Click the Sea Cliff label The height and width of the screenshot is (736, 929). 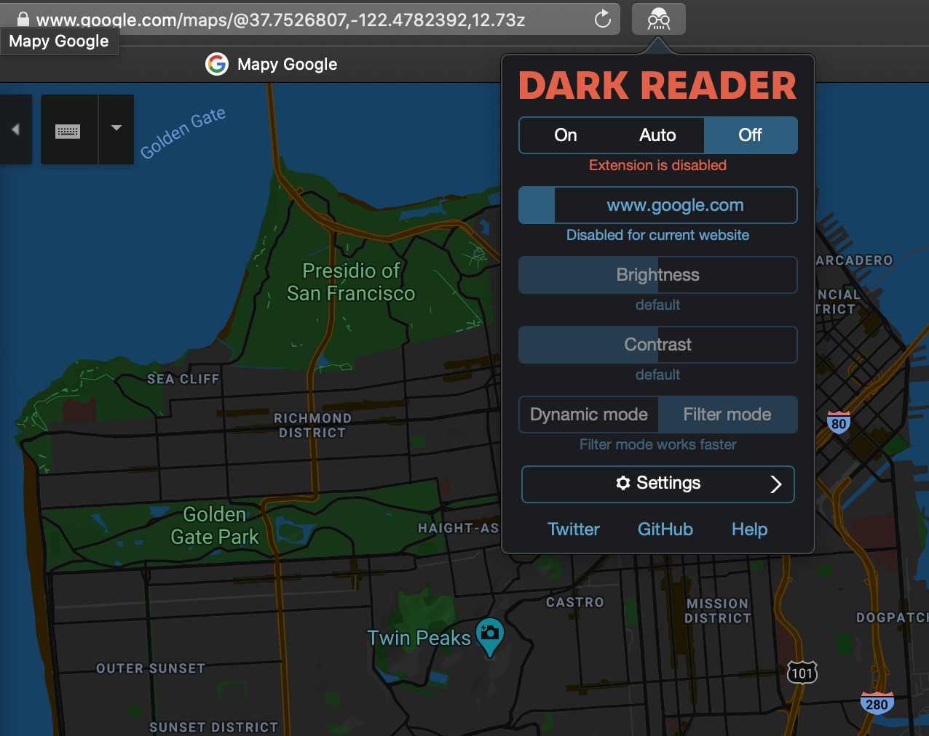[x=183, y=379]
